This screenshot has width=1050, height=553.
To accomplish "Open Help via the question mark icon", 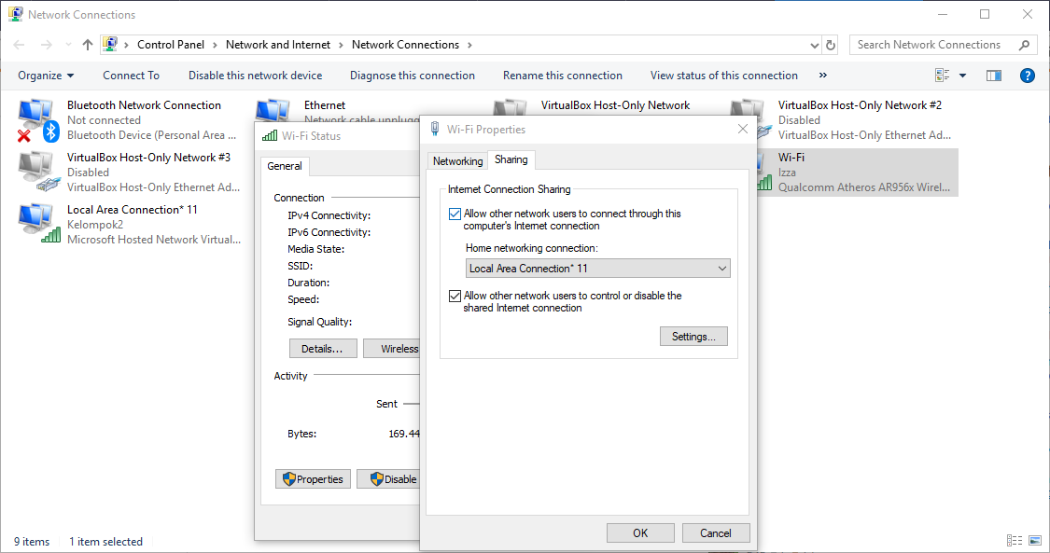I will 1028,75.
